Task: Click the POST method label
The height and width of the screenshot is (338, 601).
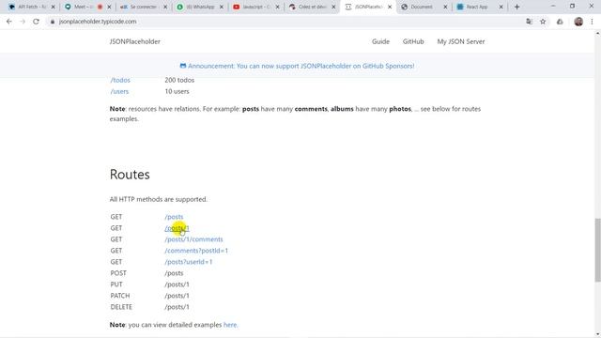Action: pos(118,273)
